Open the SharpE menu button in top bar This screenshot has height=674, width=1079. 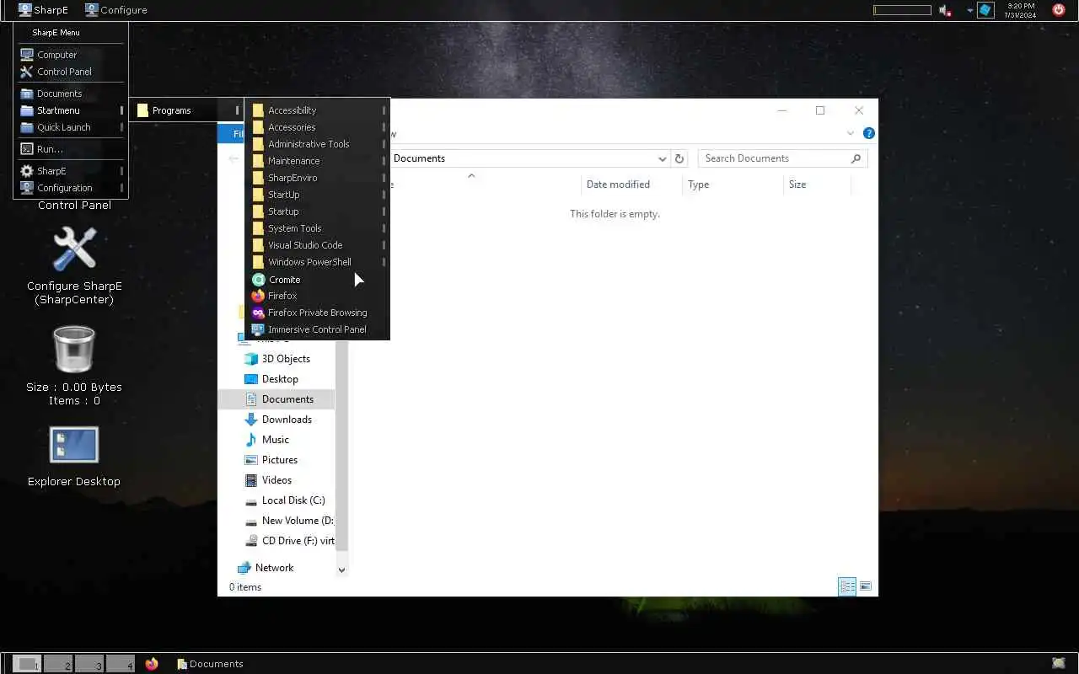click(x=43, y=10)
